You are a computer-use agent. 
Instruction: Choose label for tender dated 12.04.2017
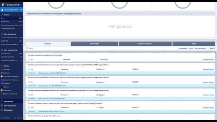(x=208, y=82)
